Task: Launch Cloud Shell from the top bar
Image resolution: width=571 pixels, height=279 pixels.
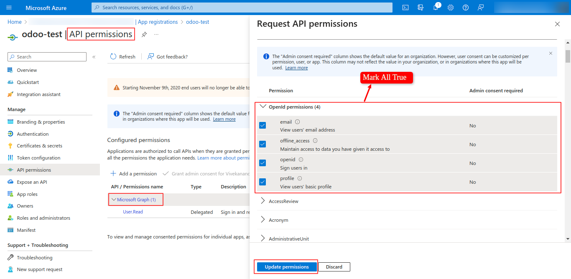Action: [x=405, y=8]
